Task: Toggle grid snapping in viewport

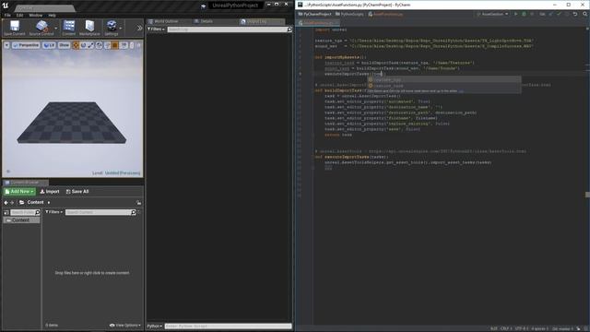Action: (x=114, y=45)
